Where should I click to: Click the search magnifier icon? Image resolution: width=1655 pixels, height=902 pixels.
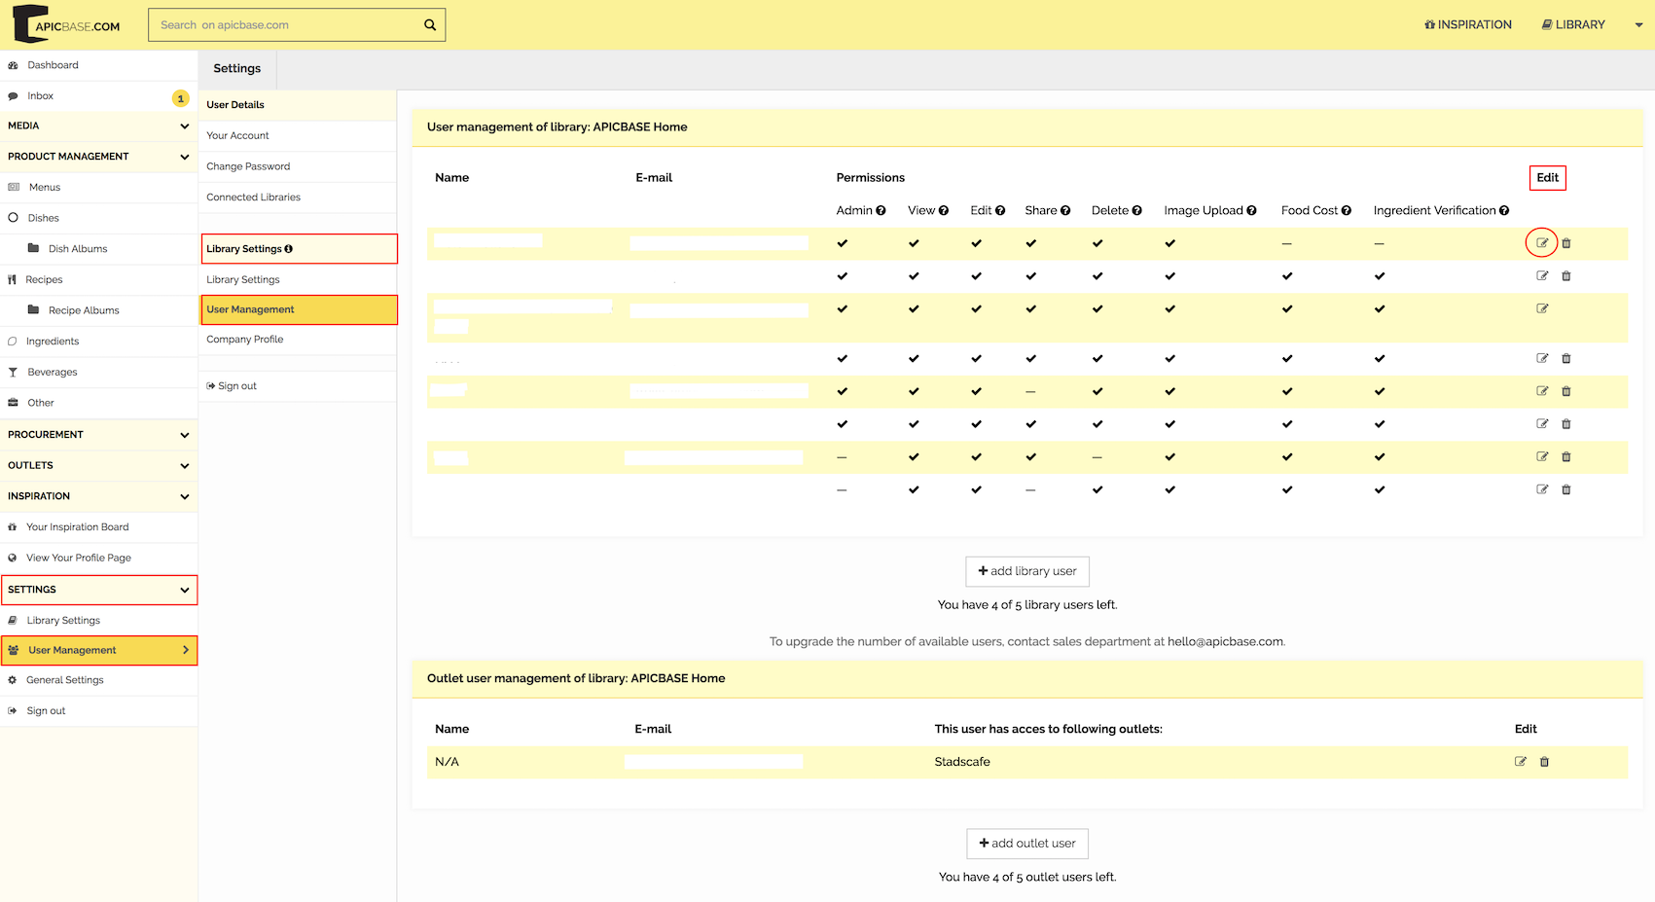pos(430,25)
